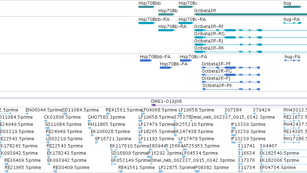Click the AT25953.5prime EST label

click(x=201, y=146)
